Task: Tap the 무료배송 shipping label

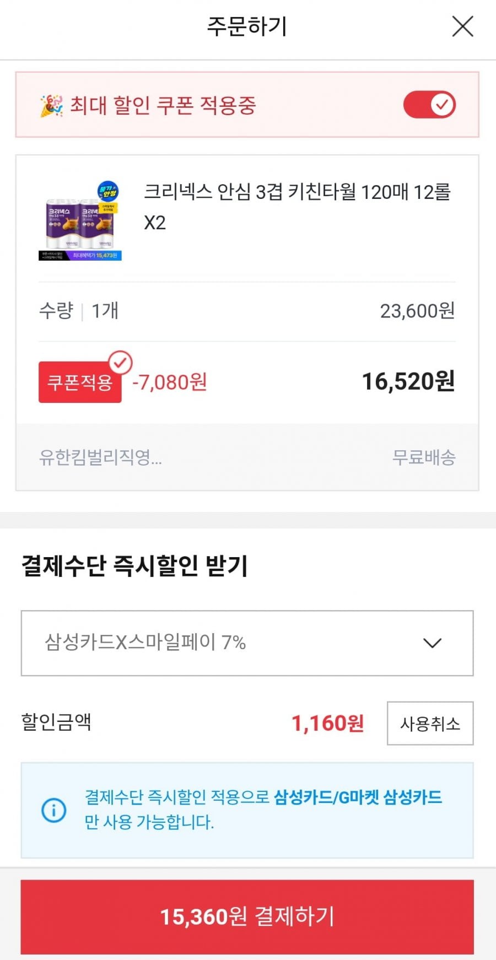Action: (x=423, y=457)
